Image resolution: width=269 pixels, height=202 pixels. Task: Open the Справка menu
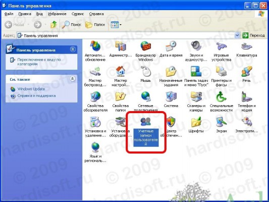point(96,14)
